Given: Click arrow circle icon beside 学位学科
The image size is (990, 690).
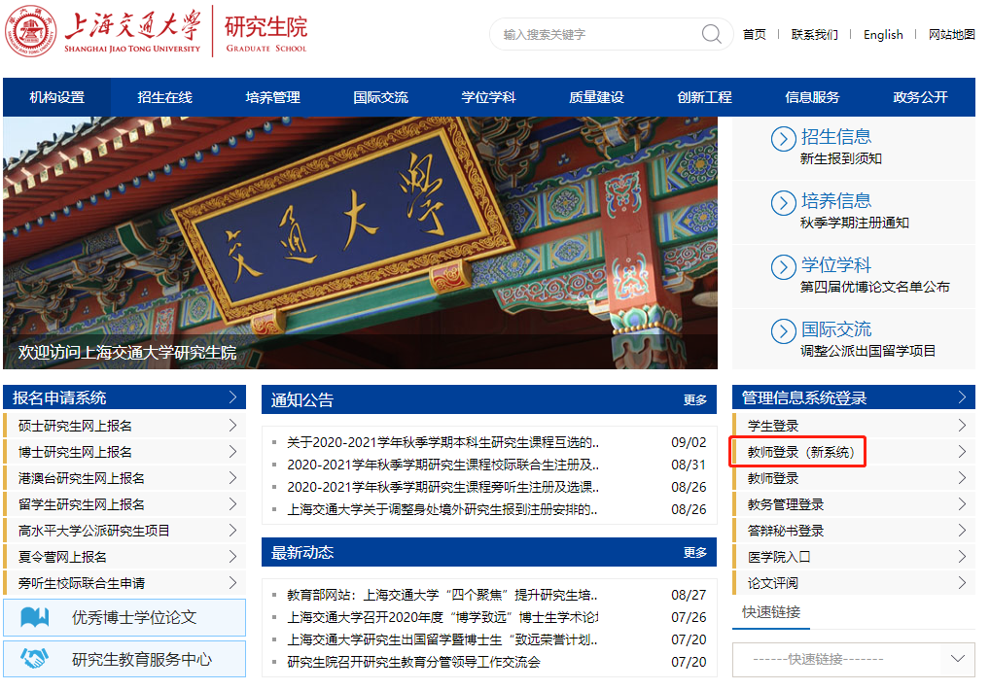Looking at the screenshot, I should tap(783, 266).
